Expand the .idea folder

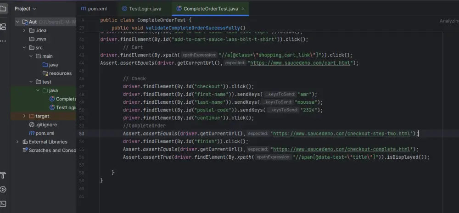[x=24, y=30]
